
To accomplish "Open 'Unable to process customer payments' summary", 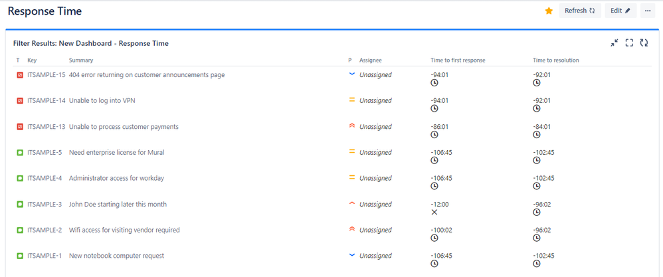I will [124, 126].
